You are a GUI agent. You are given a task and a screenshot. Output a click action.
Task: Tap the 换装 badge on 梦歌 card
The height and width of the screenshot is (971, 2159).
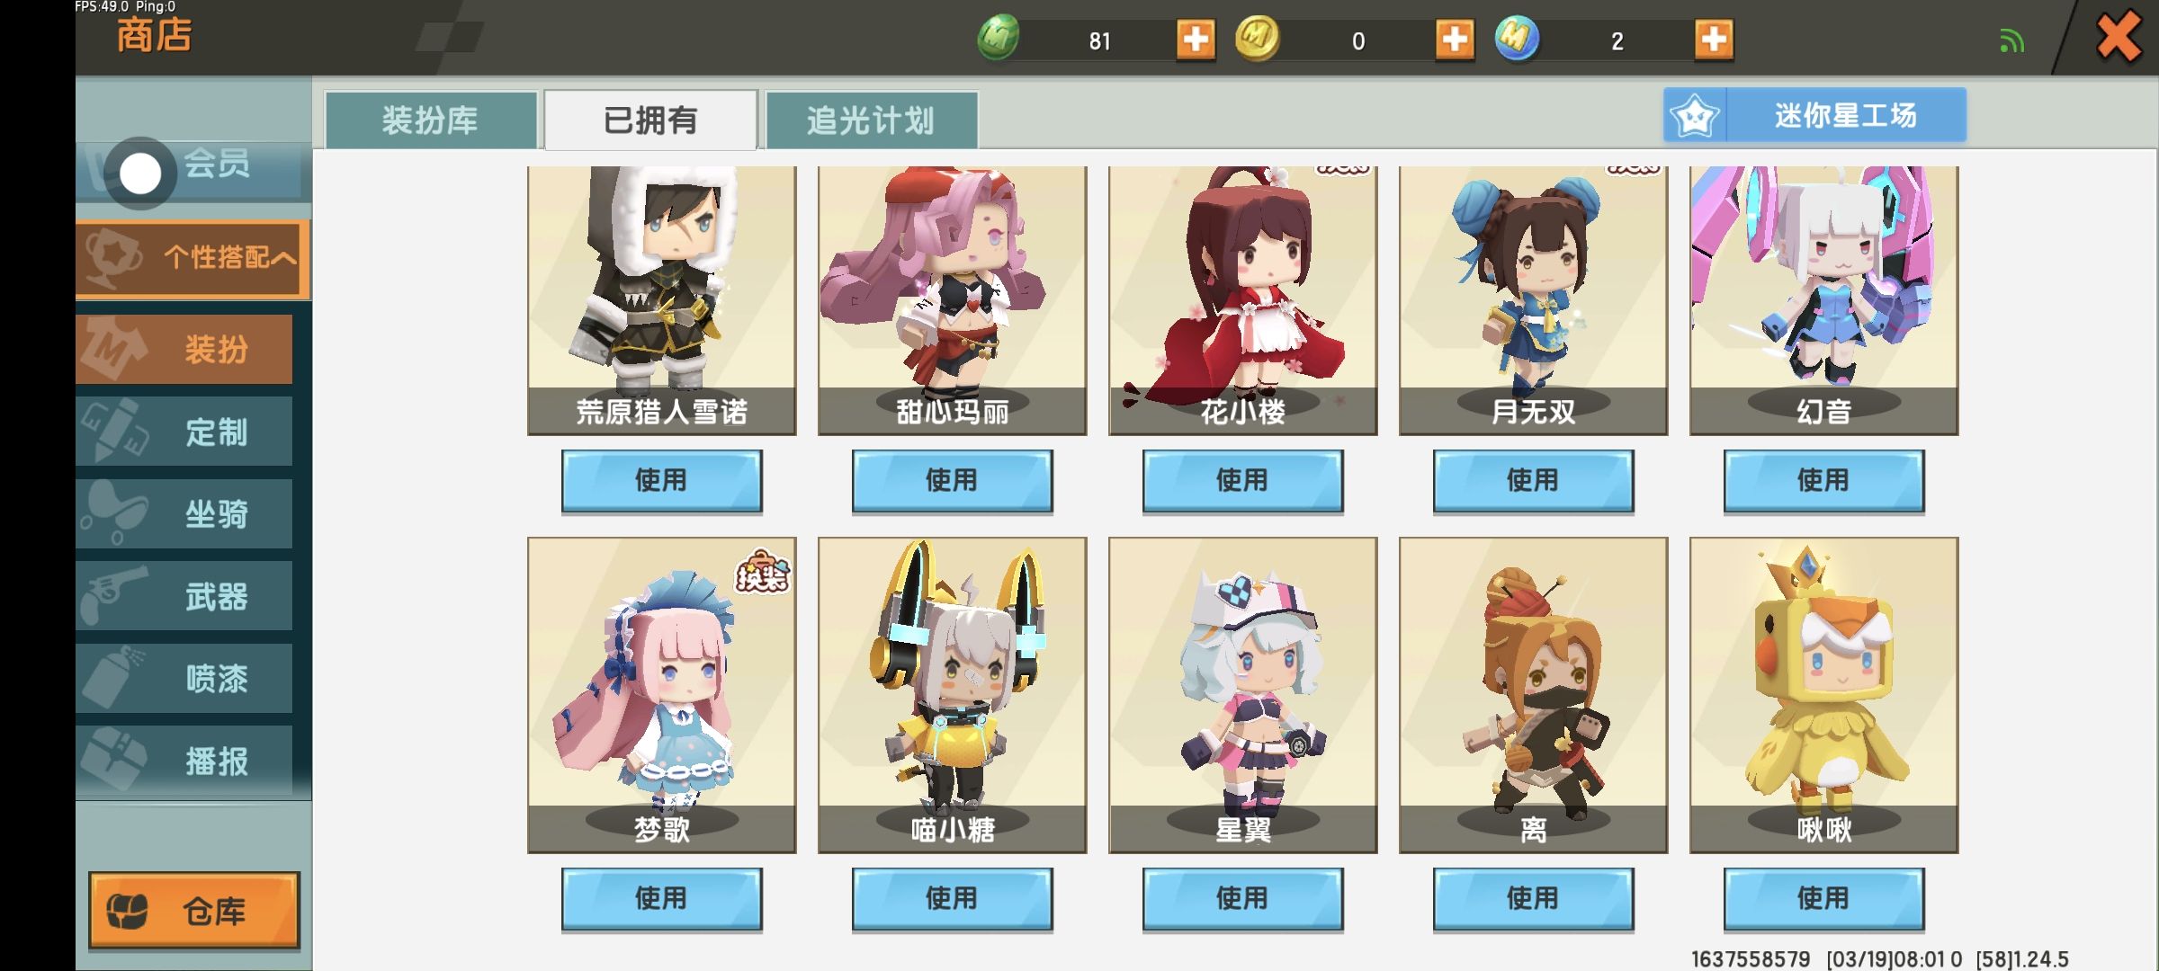coord(763,573)
